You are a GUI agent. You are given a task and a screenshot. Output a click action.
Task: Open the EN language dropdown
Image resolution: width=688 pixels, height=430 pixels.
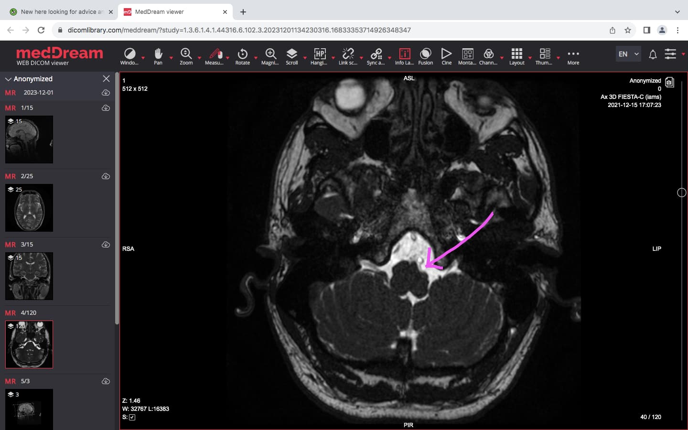pyautogui.click(x=628, y=54)
